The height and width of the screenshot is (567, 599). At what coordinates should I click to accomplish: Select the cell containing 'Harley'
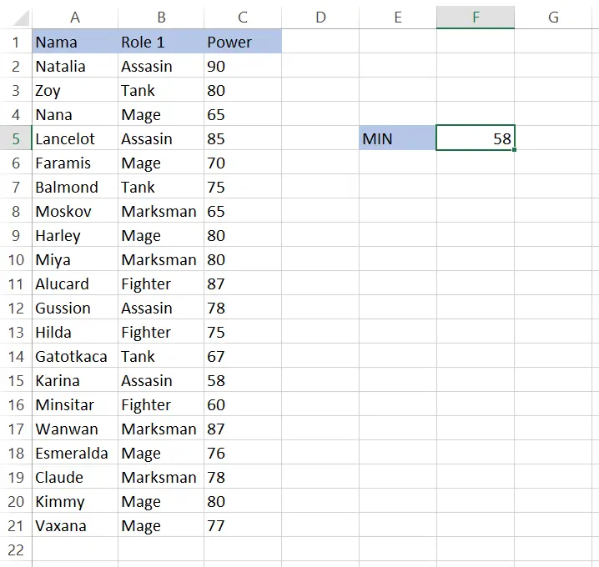click(75, 235)
